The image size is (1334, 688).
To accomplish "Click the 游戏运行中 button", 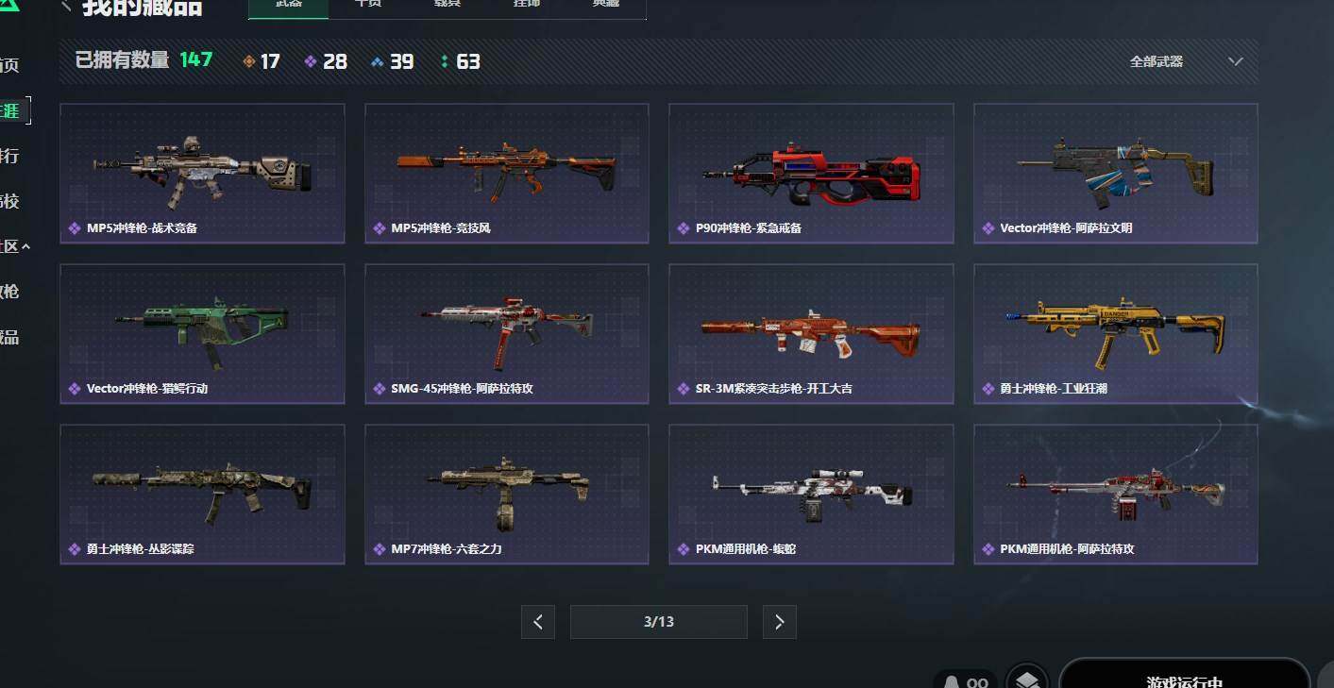I will 1185,674.
